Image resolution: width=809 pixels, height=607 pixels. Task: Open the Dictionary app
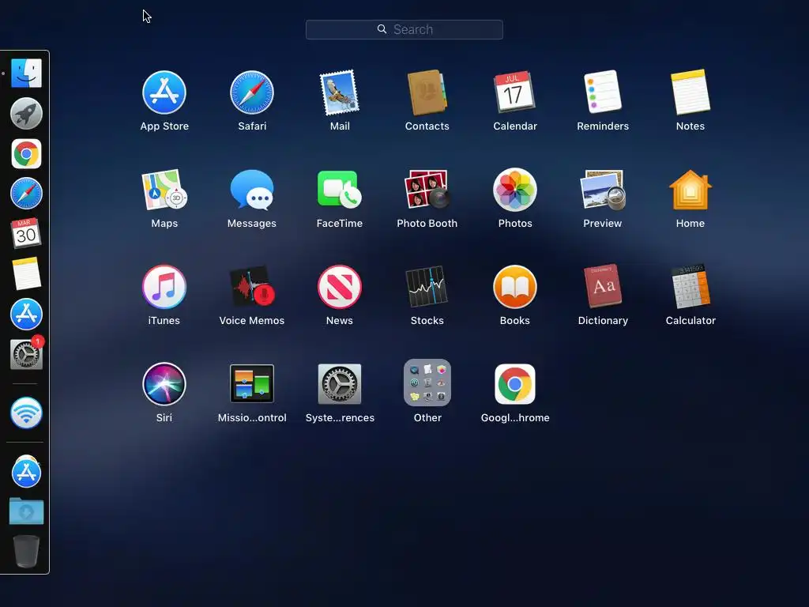(603, 286)
